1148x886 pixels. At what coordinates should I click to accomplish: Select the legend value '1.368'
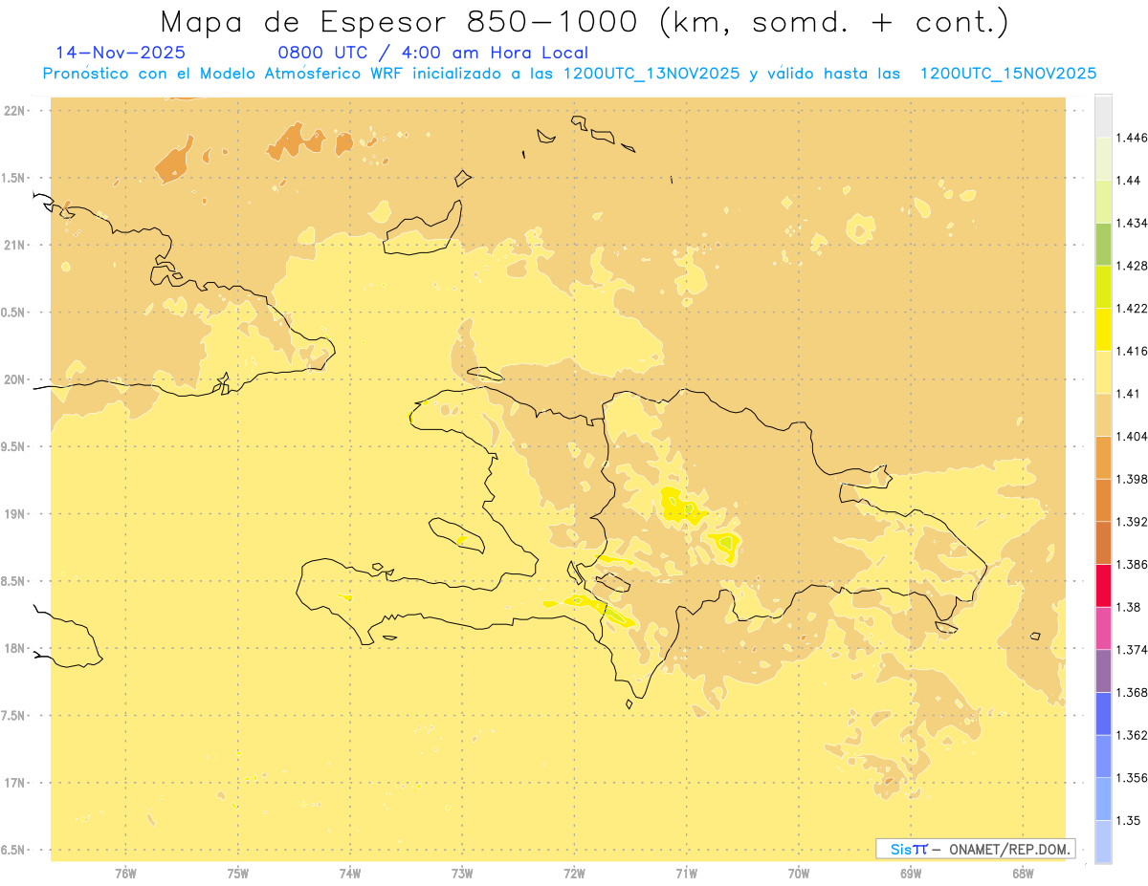click(x=1131, y=692)
